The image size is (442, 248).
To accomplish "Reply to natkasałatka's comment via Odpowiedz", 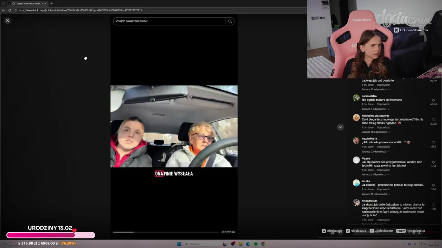I will coord(383,104).
